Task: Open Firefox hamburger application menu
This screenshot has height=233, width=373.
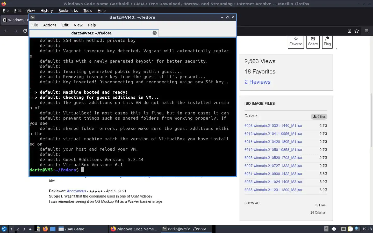Action: coord(367,31)
